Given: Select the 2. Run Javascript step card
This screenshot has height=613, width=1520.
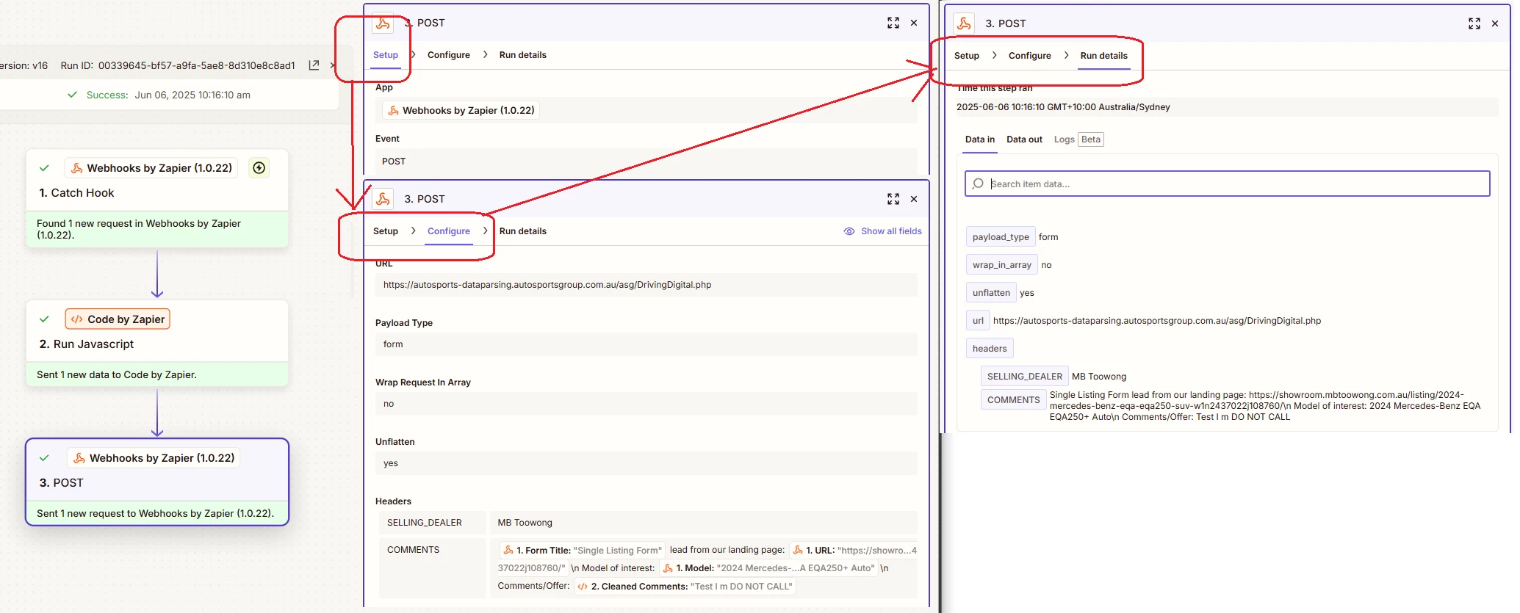Looking at the screenshot, I should [157, 343].
